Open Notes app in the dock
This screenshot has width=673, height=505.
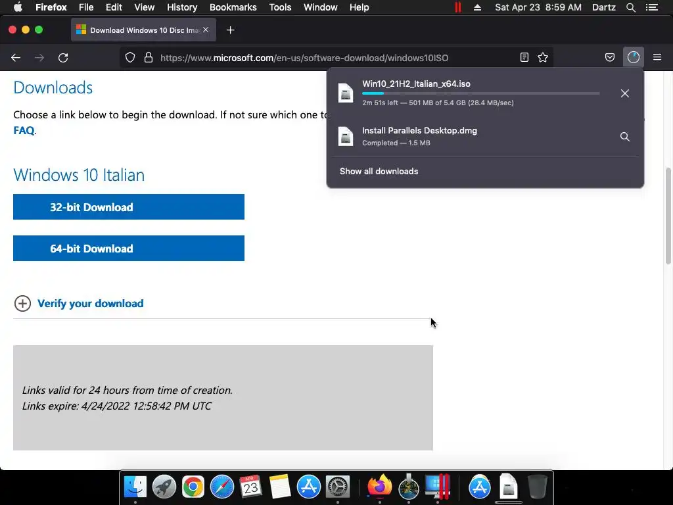click(280, 487)
